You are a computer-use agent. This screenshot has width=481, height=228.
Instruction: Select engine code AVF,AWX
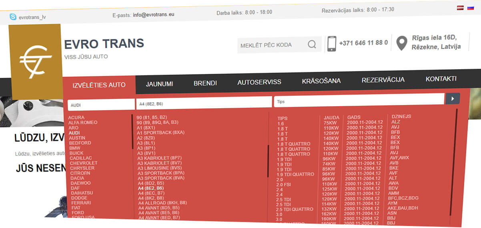[399, 158]
